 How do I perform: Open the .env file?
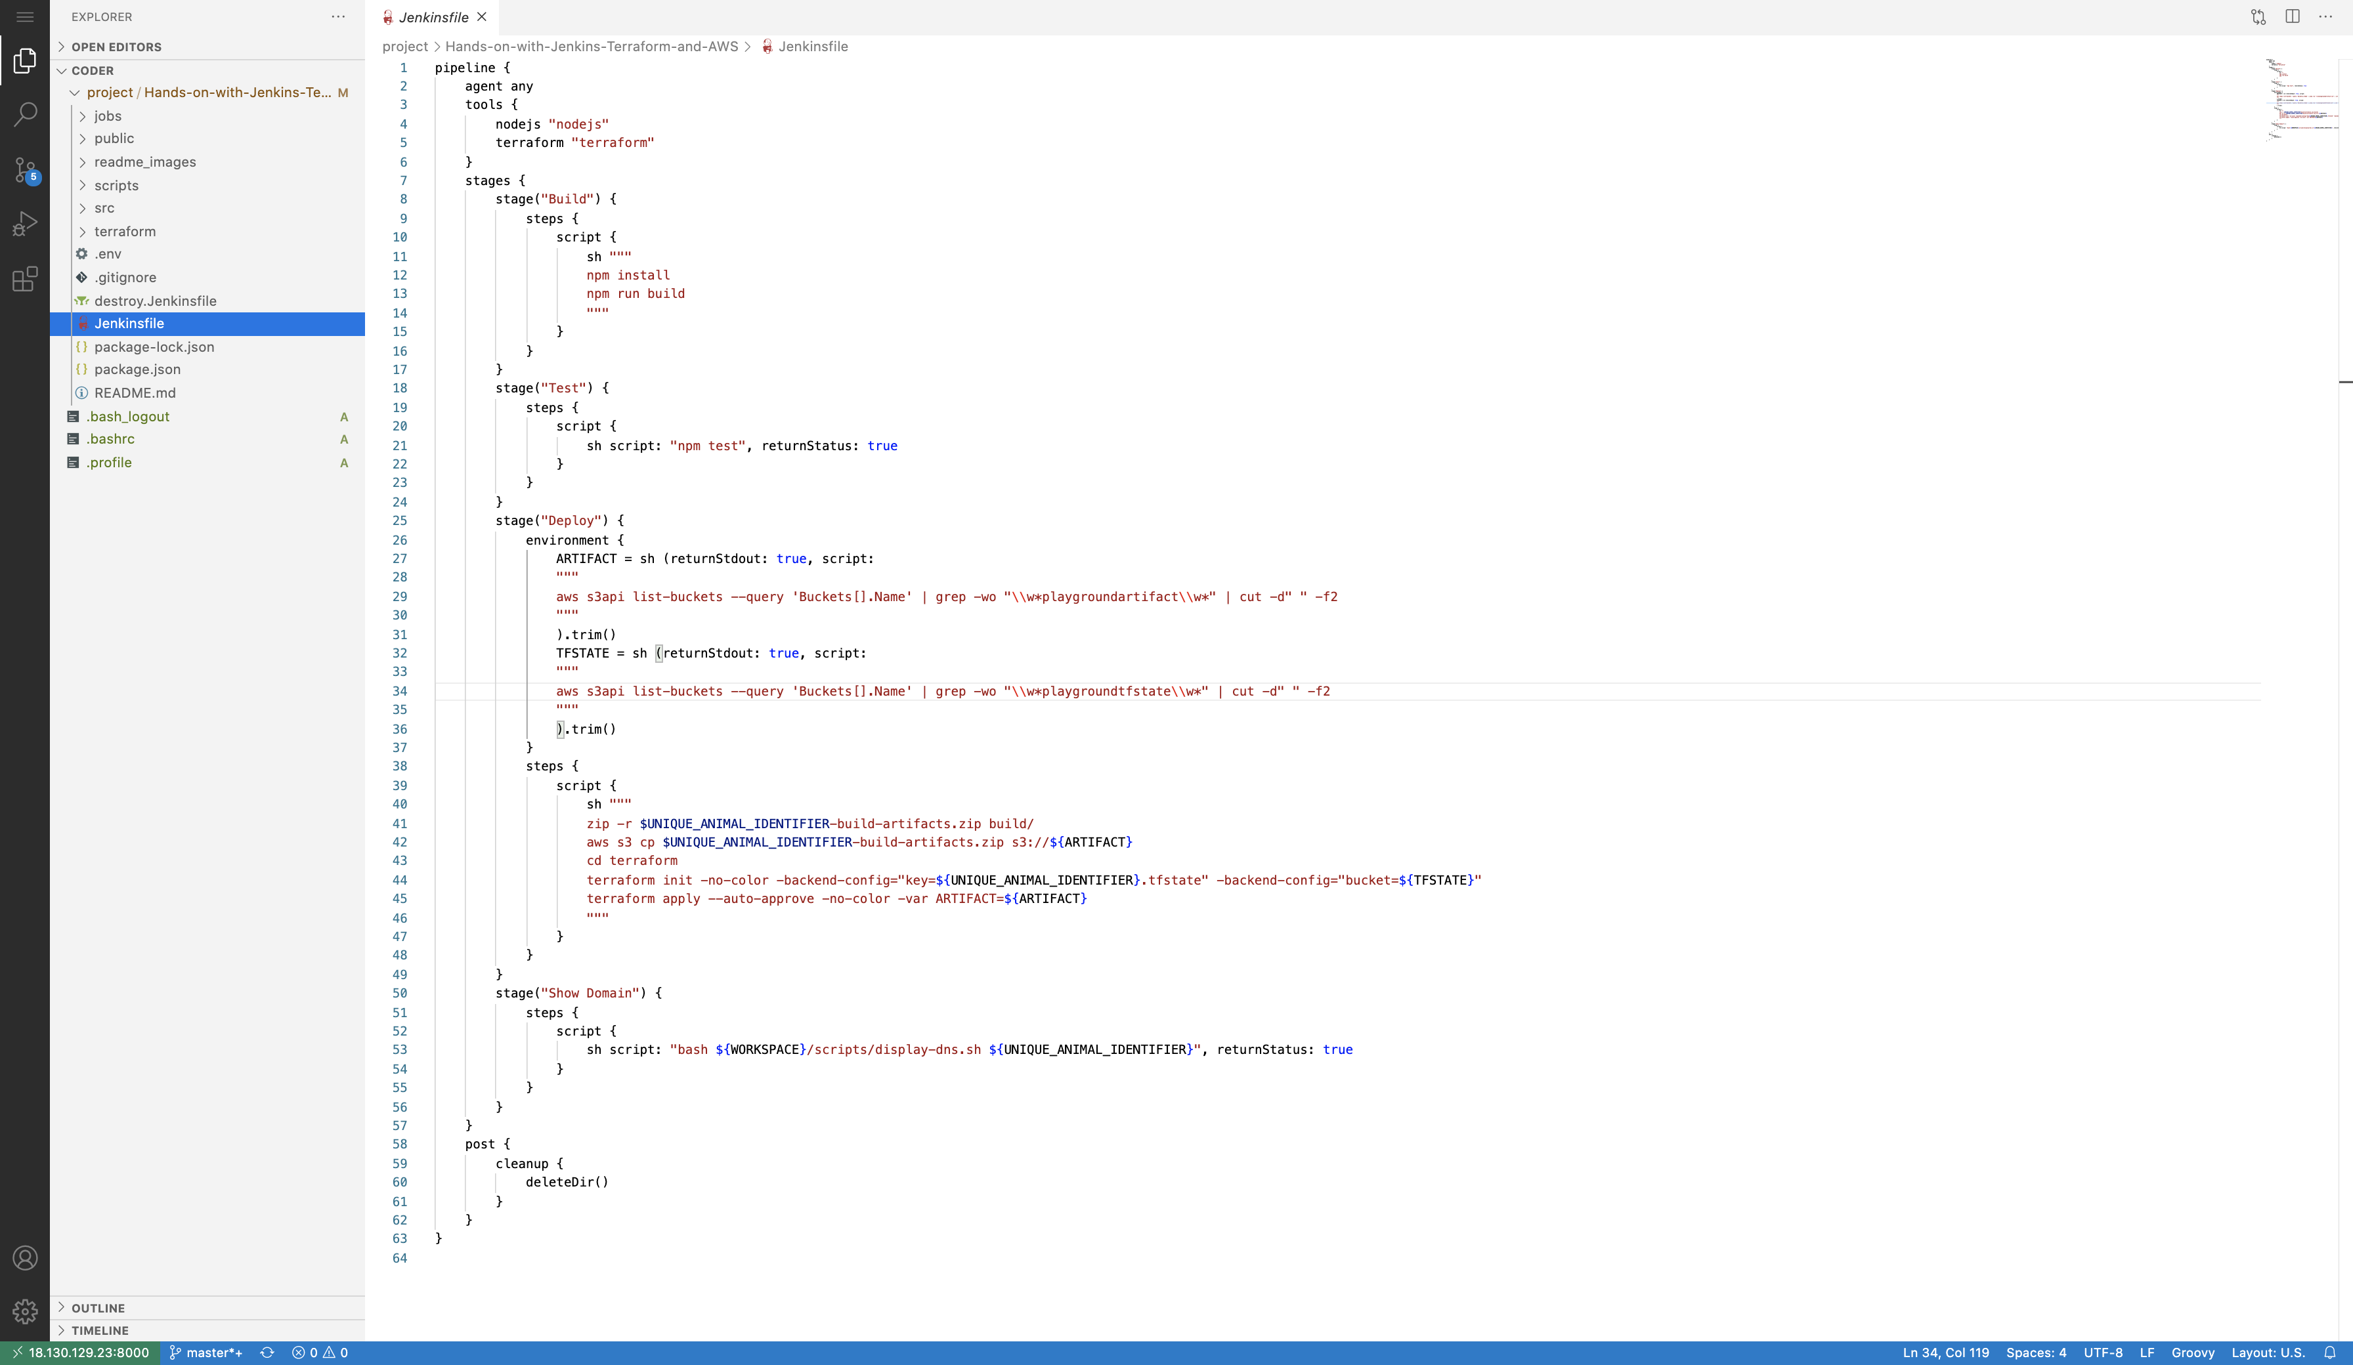tap(207, 254)
